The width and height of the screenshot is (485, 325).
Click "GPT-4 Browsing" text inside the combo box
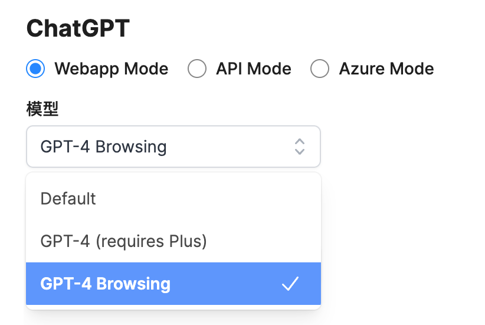click(x=103, y=147)
